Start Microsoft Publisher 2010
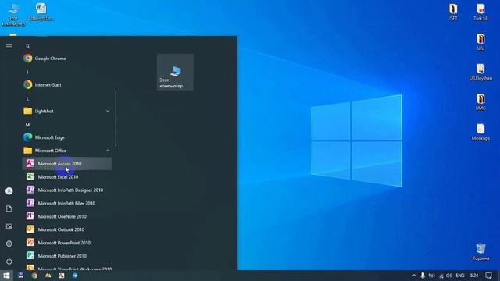 pyautogui.click(x=67, y=256)
